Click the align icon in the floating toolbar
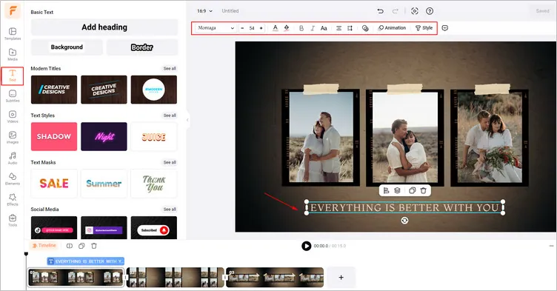 click(x=386, y=190)
